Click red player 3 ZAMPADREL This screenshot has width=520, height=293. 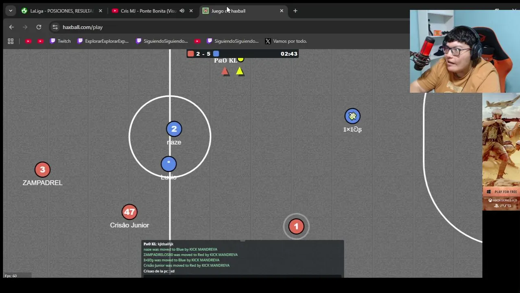42,170
